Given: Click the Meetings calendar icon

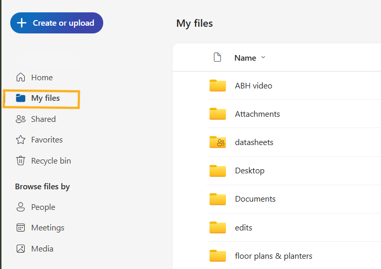Looking at the screenshot, I should click(21, 228).
